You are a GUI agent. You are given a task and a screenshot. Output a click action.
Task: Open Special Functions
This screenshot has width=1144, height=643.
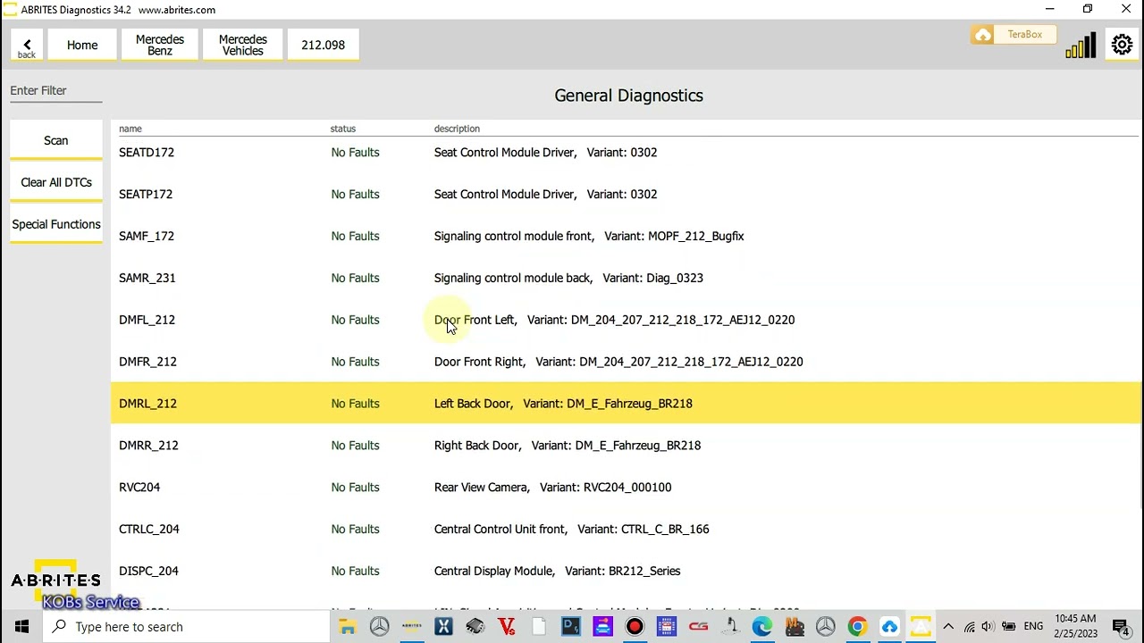(x=56, y=224)
